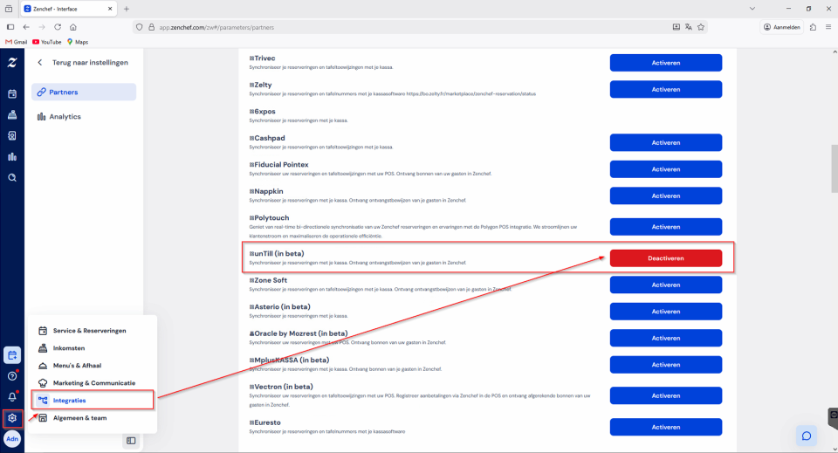Click the Aanmelden account button

(x=782, y=27)
